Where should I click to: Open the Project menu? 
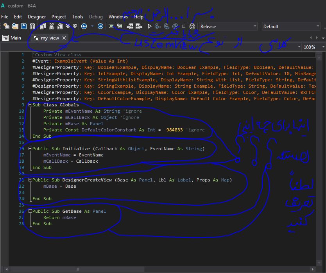(59, 17)
